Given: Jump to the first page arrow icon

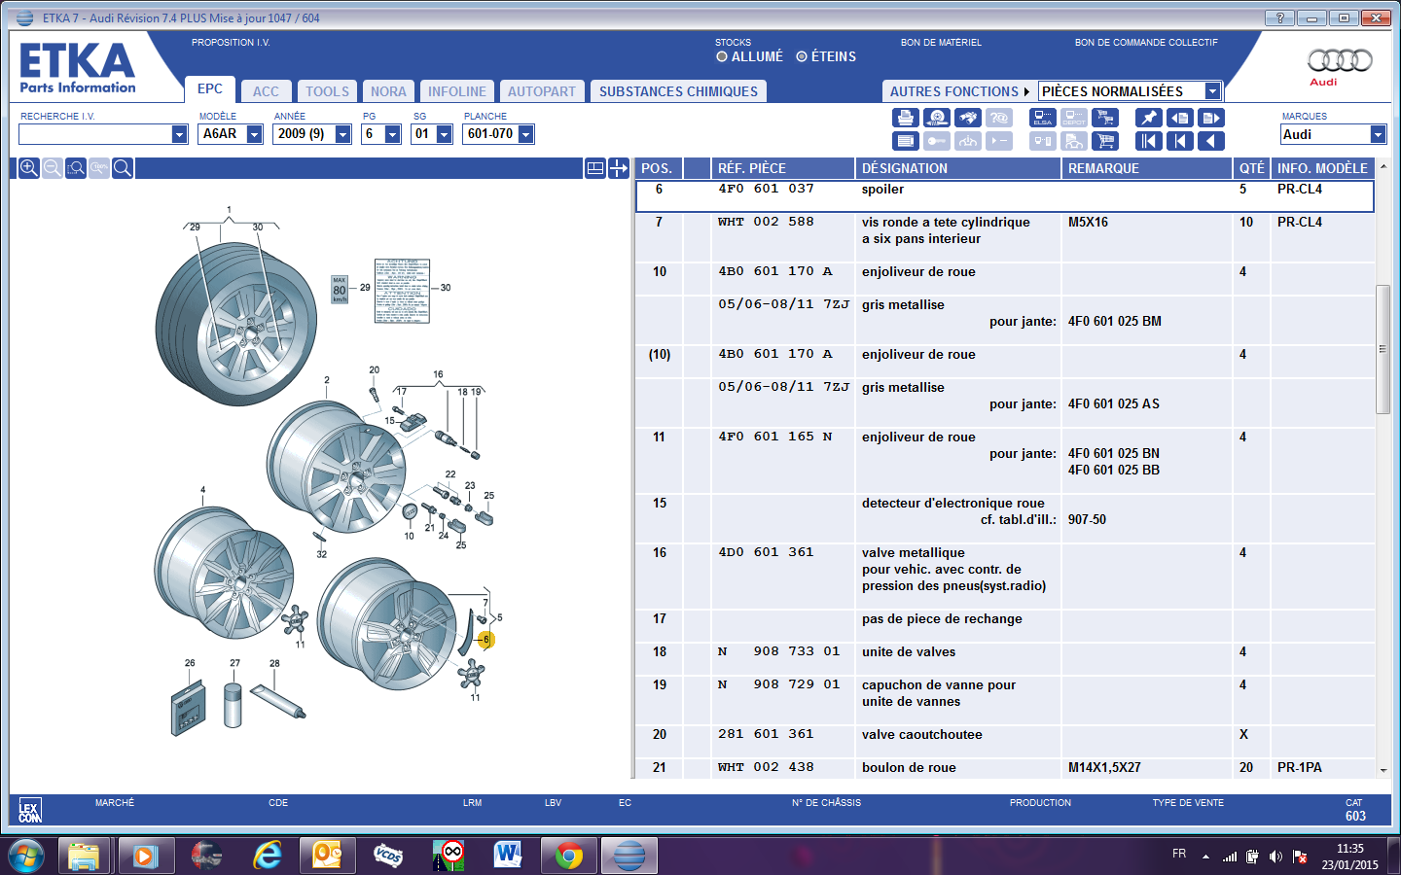Looking at the screenshot, I should [x=1148, y=141].
